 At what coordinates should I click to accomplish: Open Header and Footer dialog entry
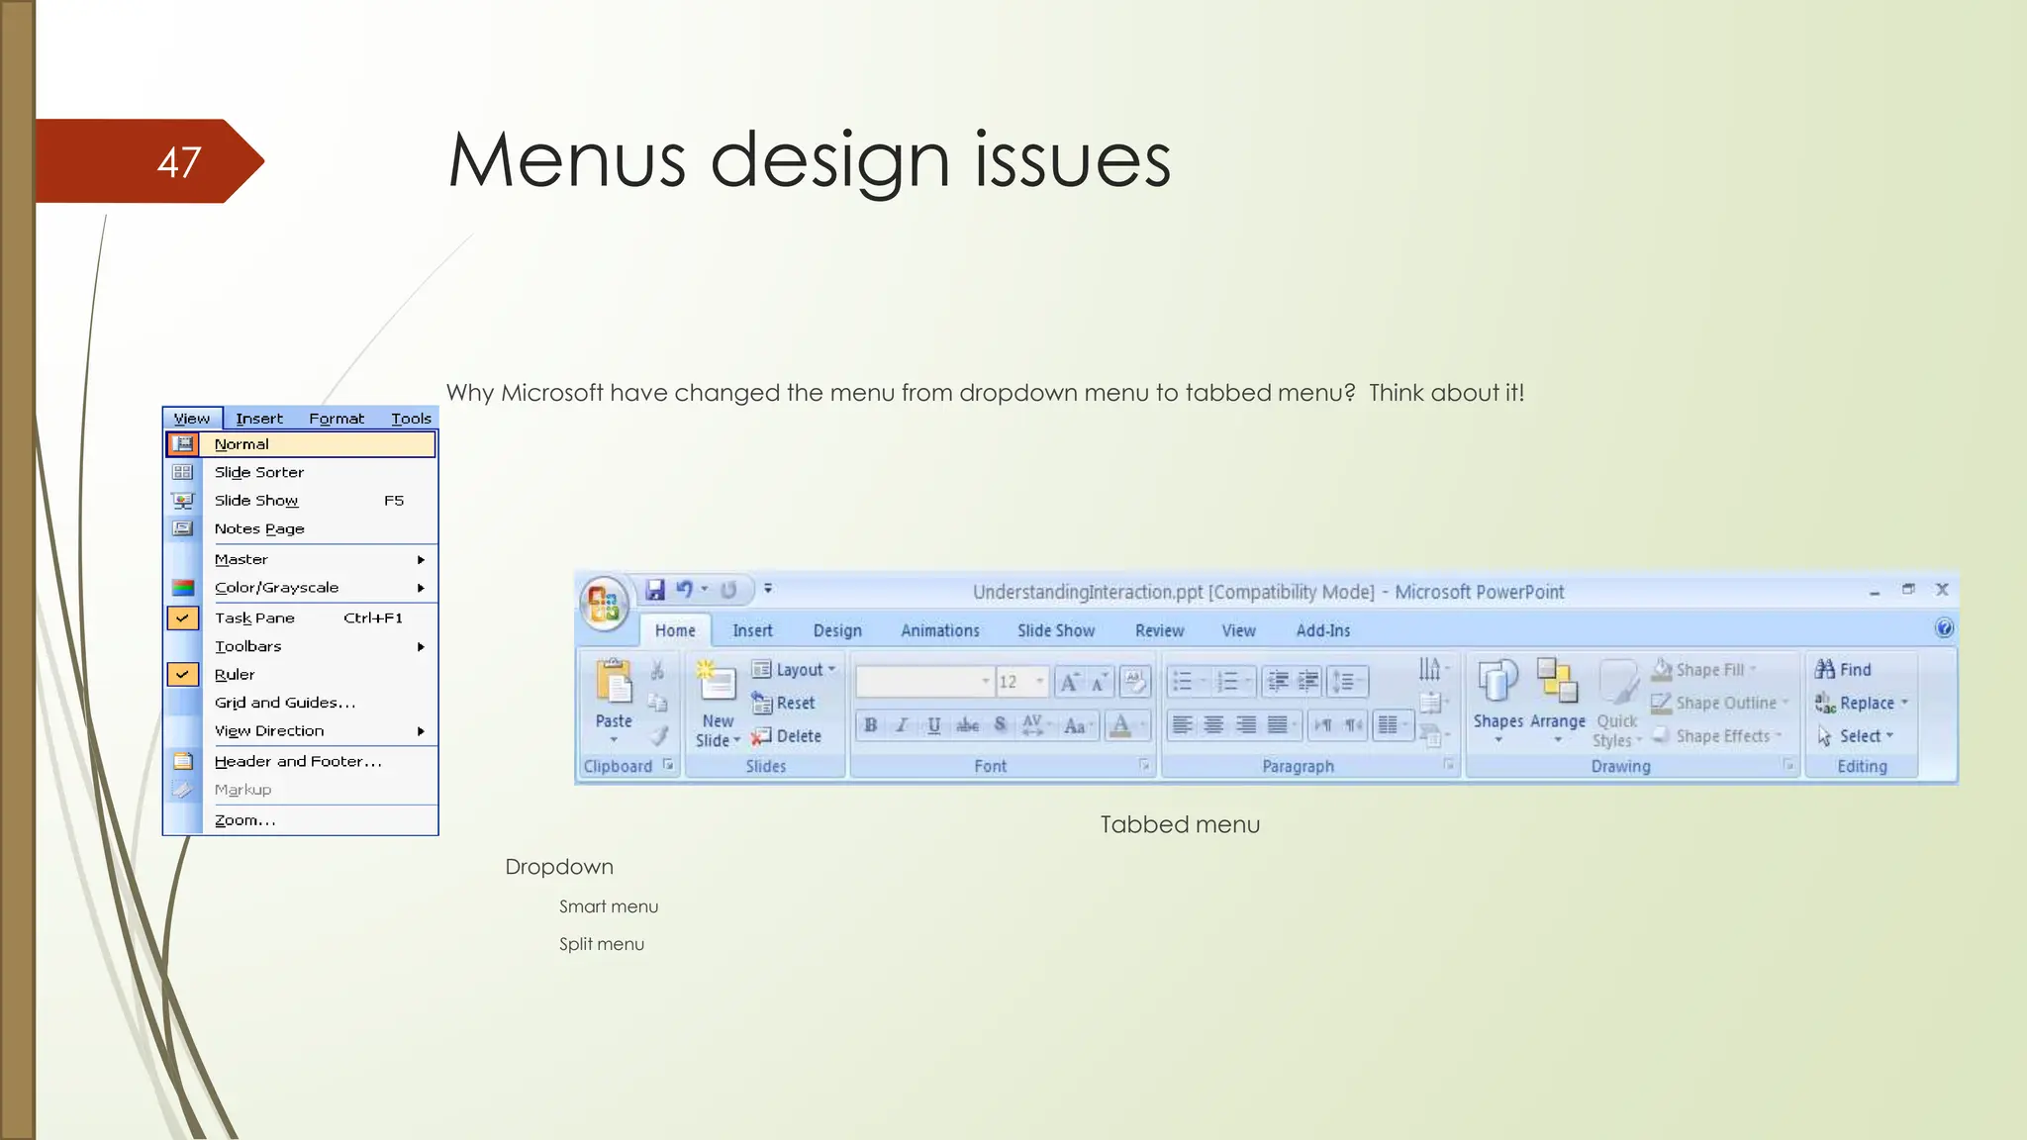(x=297, y=762)
